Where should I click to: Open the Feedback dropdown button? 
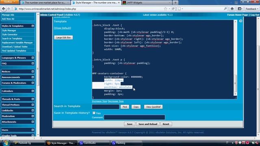252,9
